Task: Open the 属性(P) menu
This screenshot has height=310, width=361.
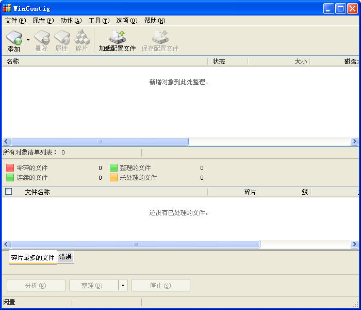Action: 43,21
